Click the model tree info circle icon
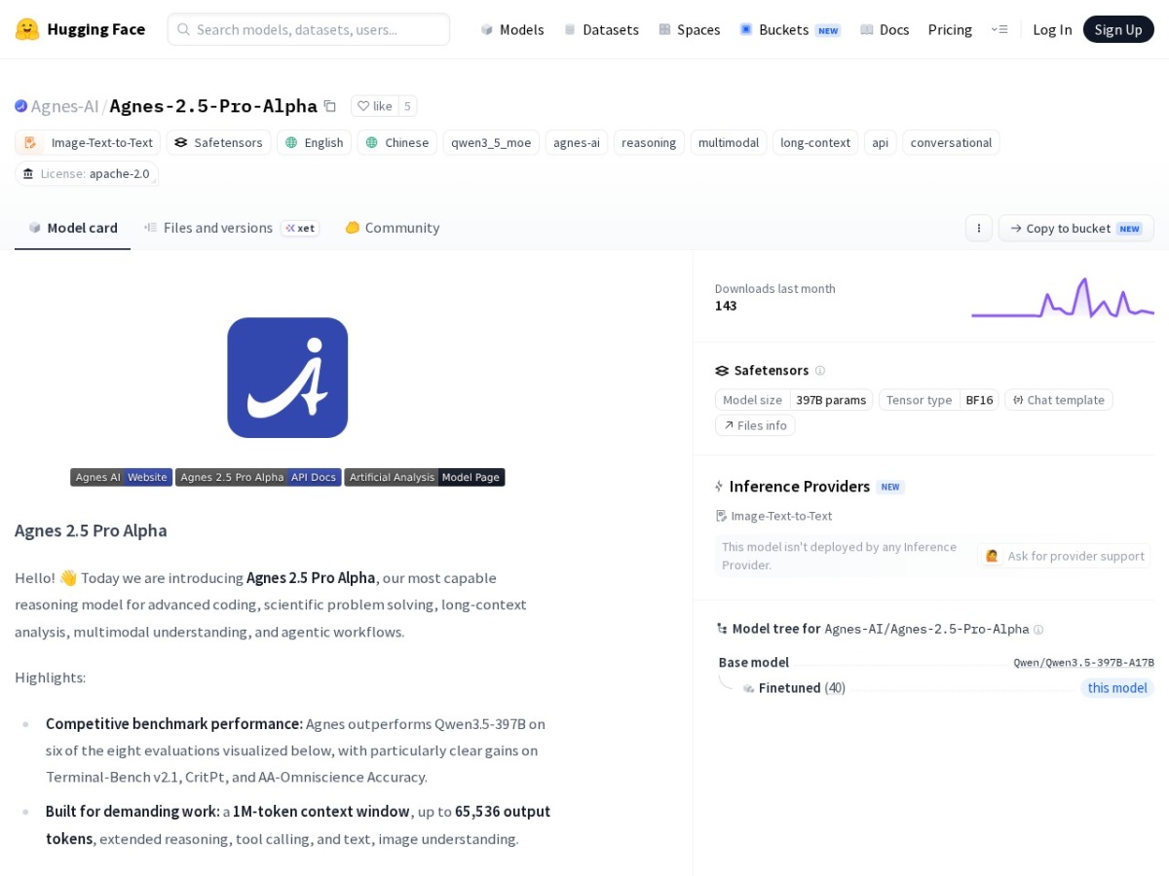The height and width of the screenshot is (876, 1169). click(1038, 630)
